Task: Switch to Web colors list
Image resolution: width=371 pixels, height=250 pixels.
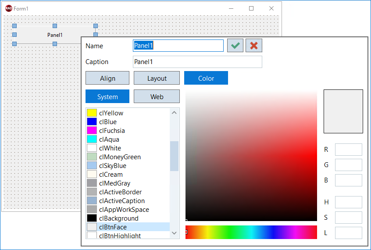Action: point(157,96)
